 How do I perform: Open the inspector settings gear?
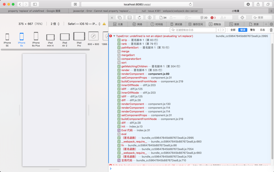coord(272,24)
